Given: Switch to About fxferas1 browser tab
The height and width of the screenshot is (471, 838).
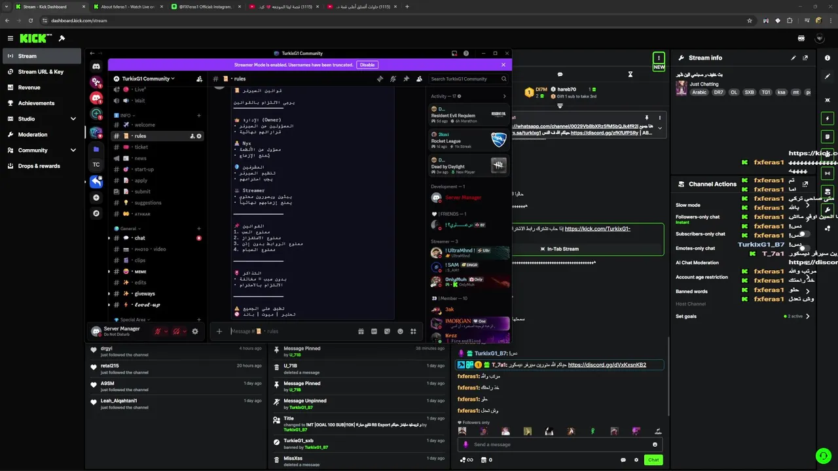Looking at the screenshot, I should click(126, 7).
